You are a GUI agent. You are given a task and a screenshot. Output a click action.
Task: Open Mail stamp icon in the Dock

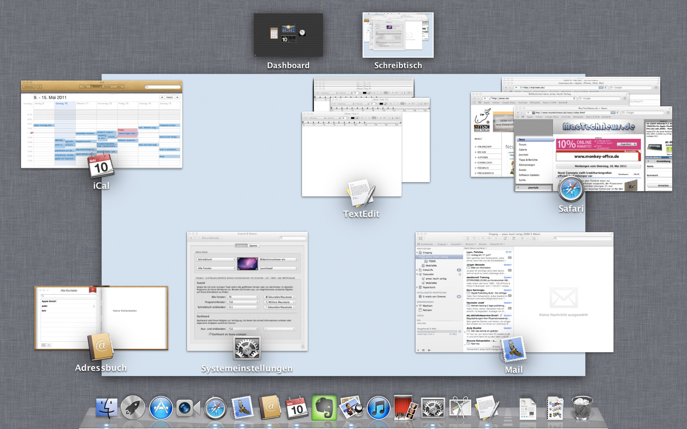(x=242, y=409)
